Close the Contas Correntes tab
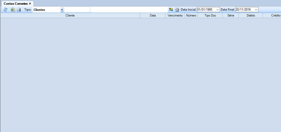Viewport: 281px width, 132px height. (x=30, y=4)
